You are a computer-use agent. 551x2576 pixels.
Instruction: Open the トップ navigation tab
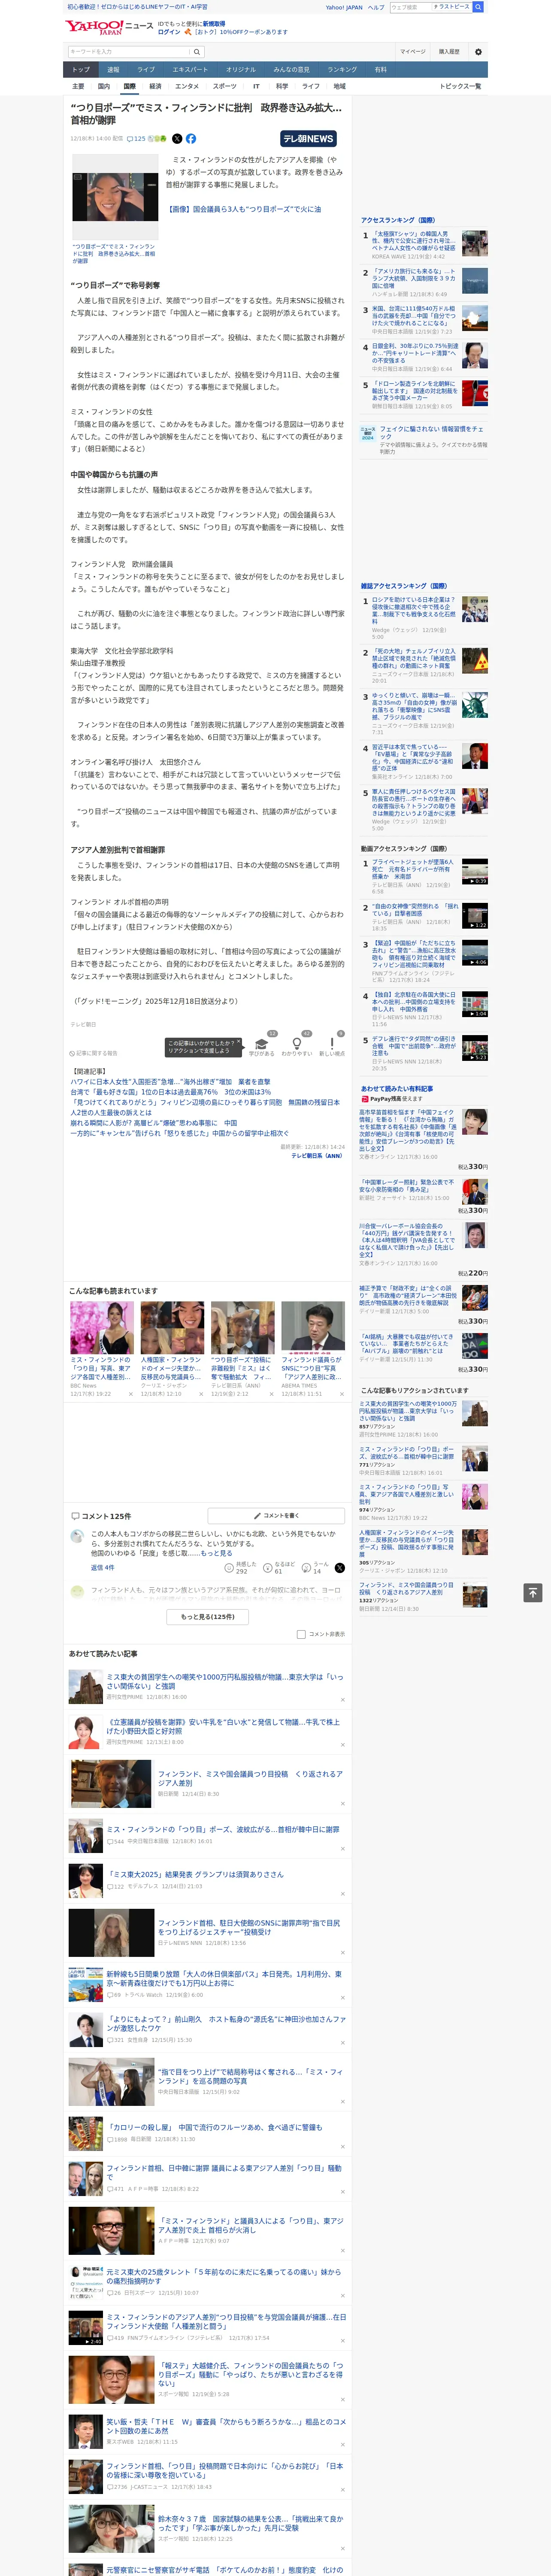coord(81,70)
